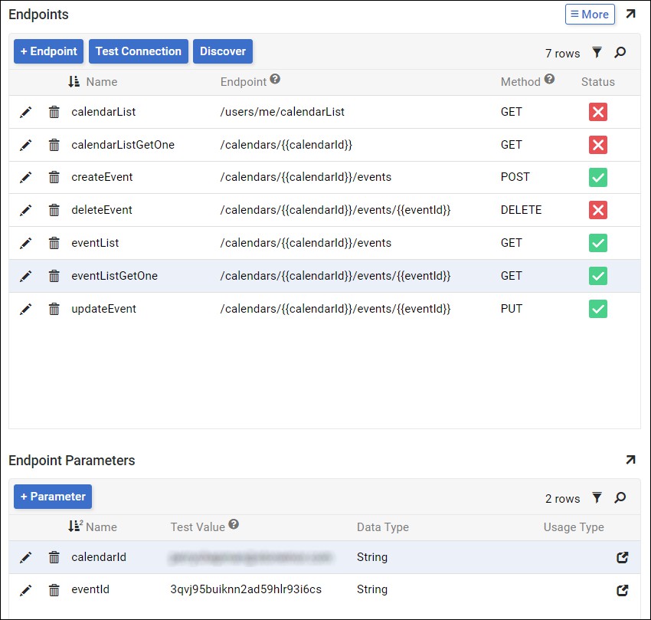The image size is (651, 620).
Task: Delete the createEvent endpoint with trash icon
Action: [x=54, y=177]
